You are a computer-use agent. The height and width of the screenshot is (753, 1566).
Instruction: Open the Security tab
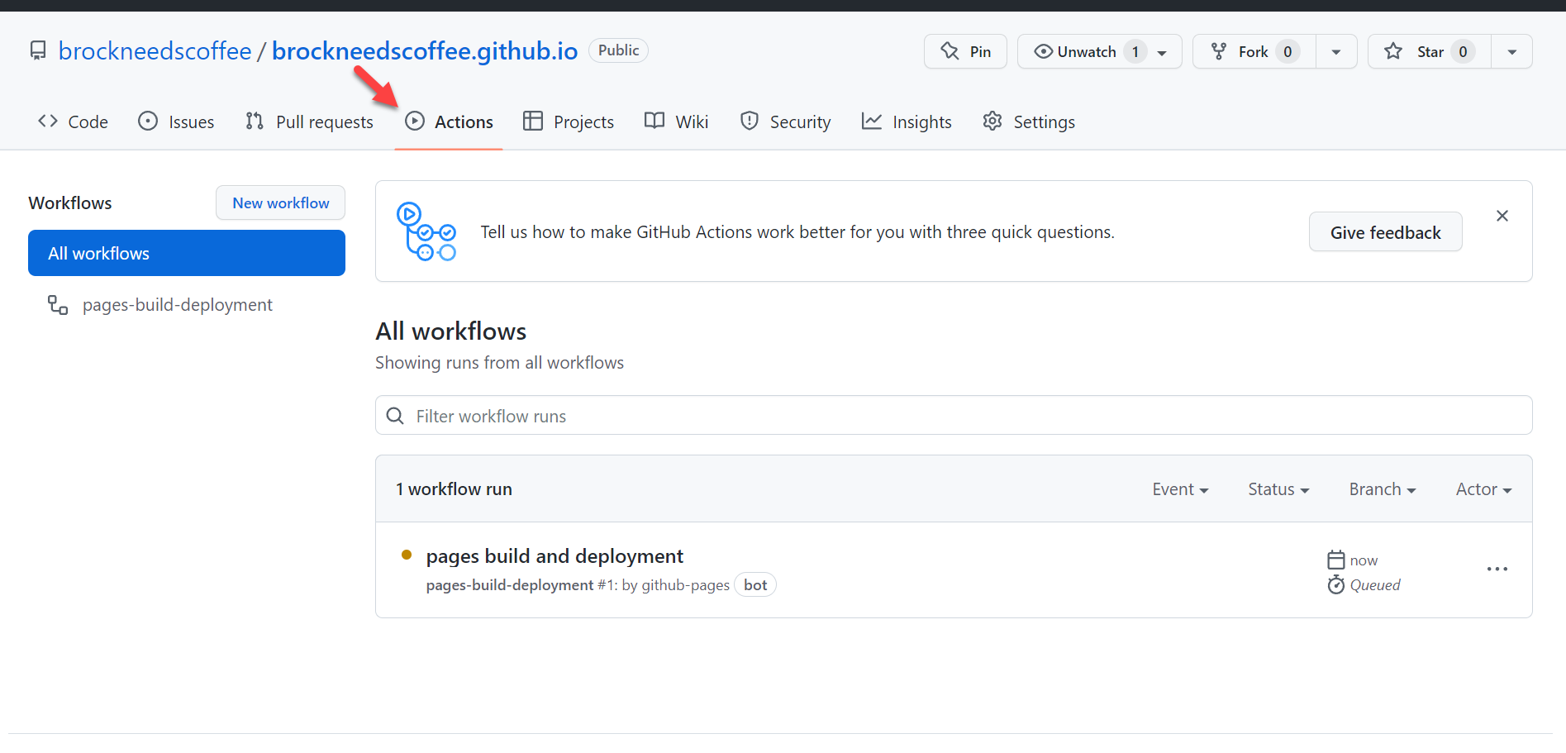(785, 122)
